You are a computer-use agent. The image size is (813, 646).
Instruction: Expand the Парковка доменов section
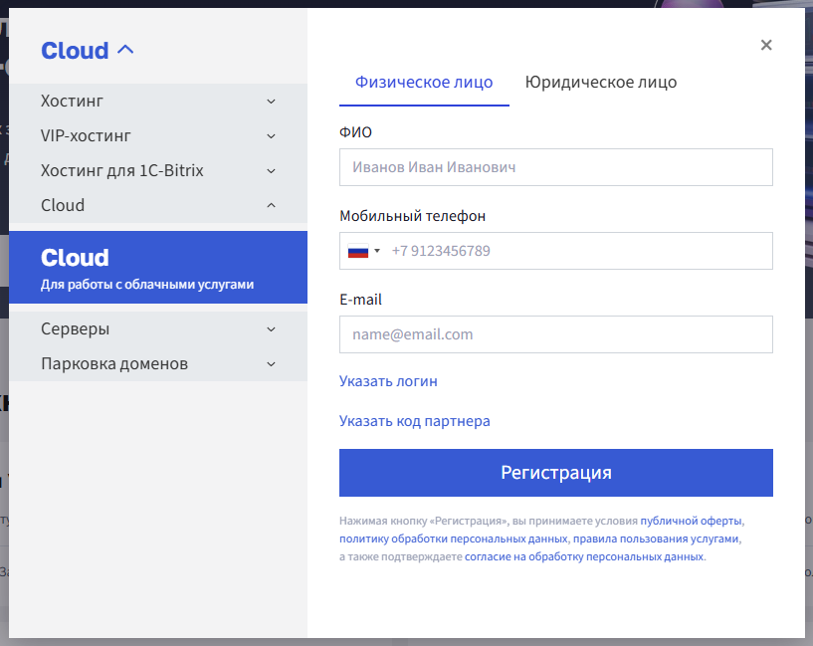point(271,364)
